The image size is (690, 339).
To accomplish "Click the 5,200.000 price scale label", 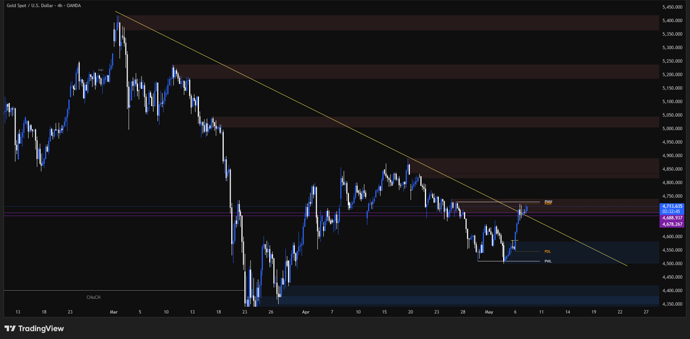I will pyautogui.click(x=672, y=75).
